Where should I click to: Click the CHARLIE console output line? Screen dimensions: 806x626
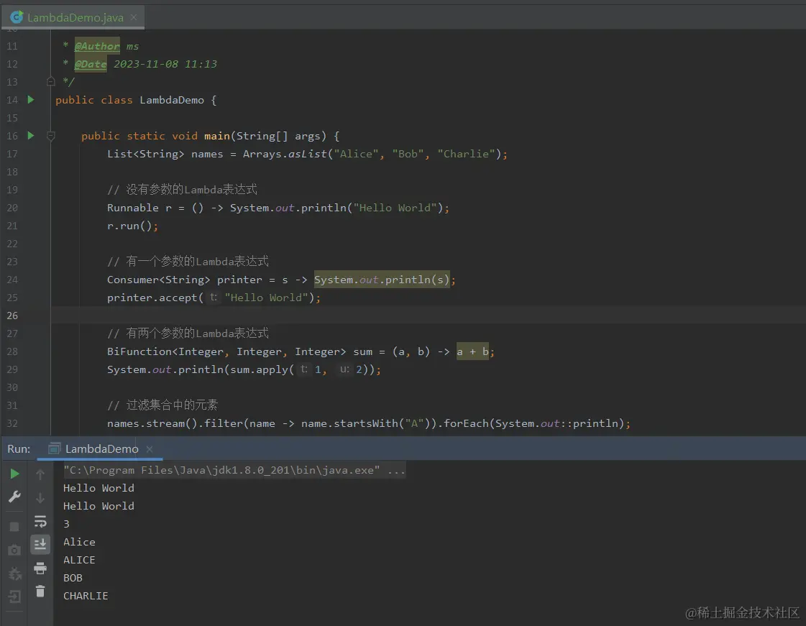(x=86, y=597)
